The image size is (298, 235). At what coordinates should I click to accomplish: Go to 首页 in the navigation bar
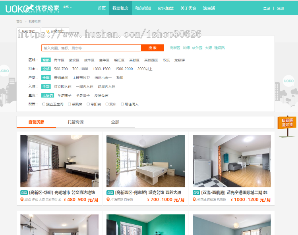[x=102, y=8]
